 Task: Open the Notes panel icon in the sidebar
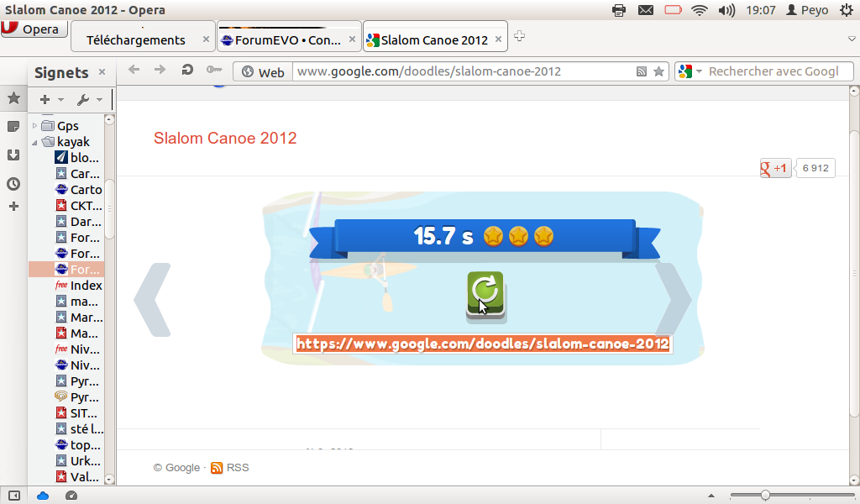coord(13,127)
